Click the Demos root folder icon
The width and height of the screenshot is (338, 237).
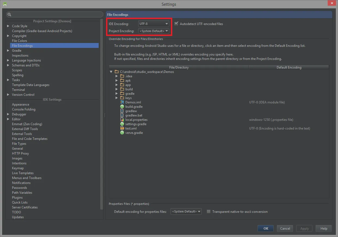117,72
